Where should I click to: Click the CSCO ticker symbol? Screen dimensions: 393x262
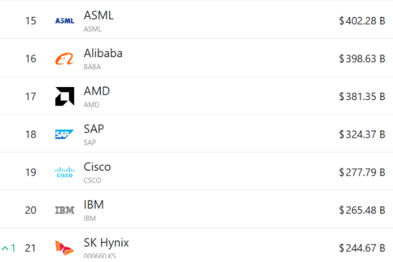click(x=92, y=180)
